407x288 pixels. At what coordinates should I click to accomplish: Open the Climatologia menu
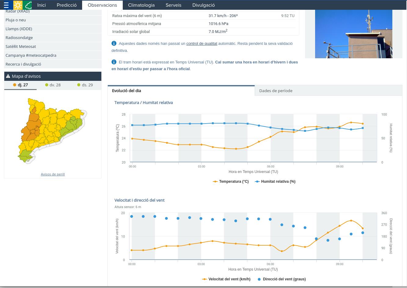(x=141, y=5)
